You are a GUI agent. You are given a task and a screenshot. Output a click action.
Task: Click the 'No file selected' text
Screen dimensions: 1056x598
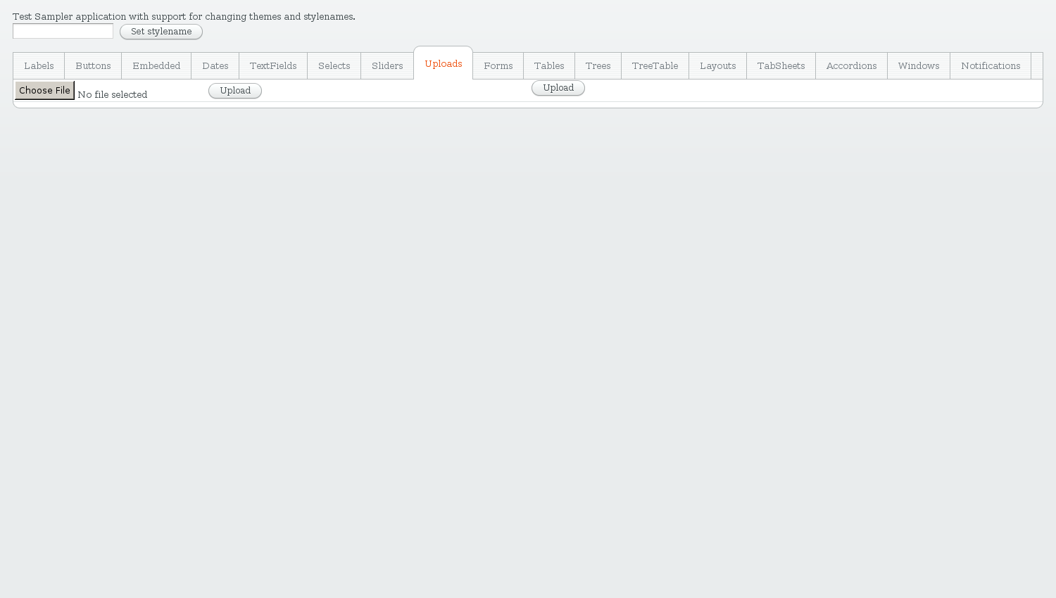[113, 94]
